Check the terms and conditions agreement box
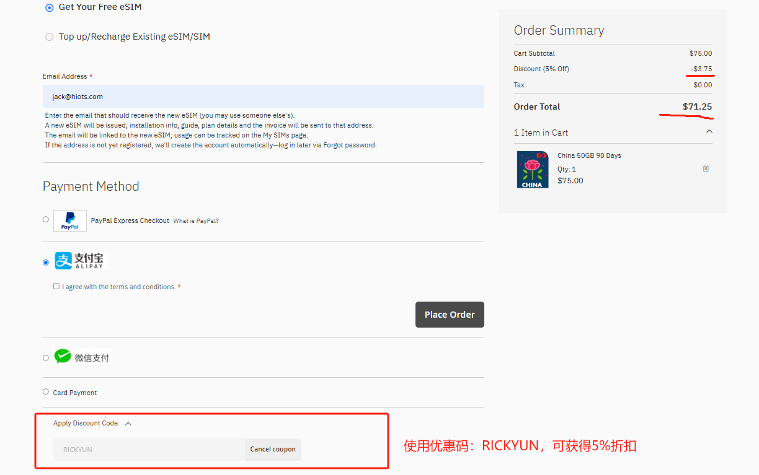The height and width of the screenshot is (475, 759). (x=56, y=286)
